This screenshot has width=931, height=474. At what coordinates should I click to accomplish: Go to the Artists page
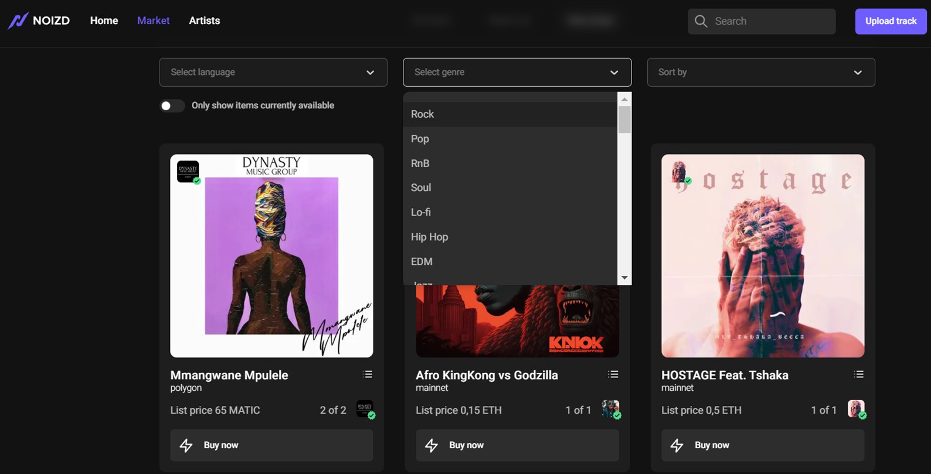coord(204,21)
